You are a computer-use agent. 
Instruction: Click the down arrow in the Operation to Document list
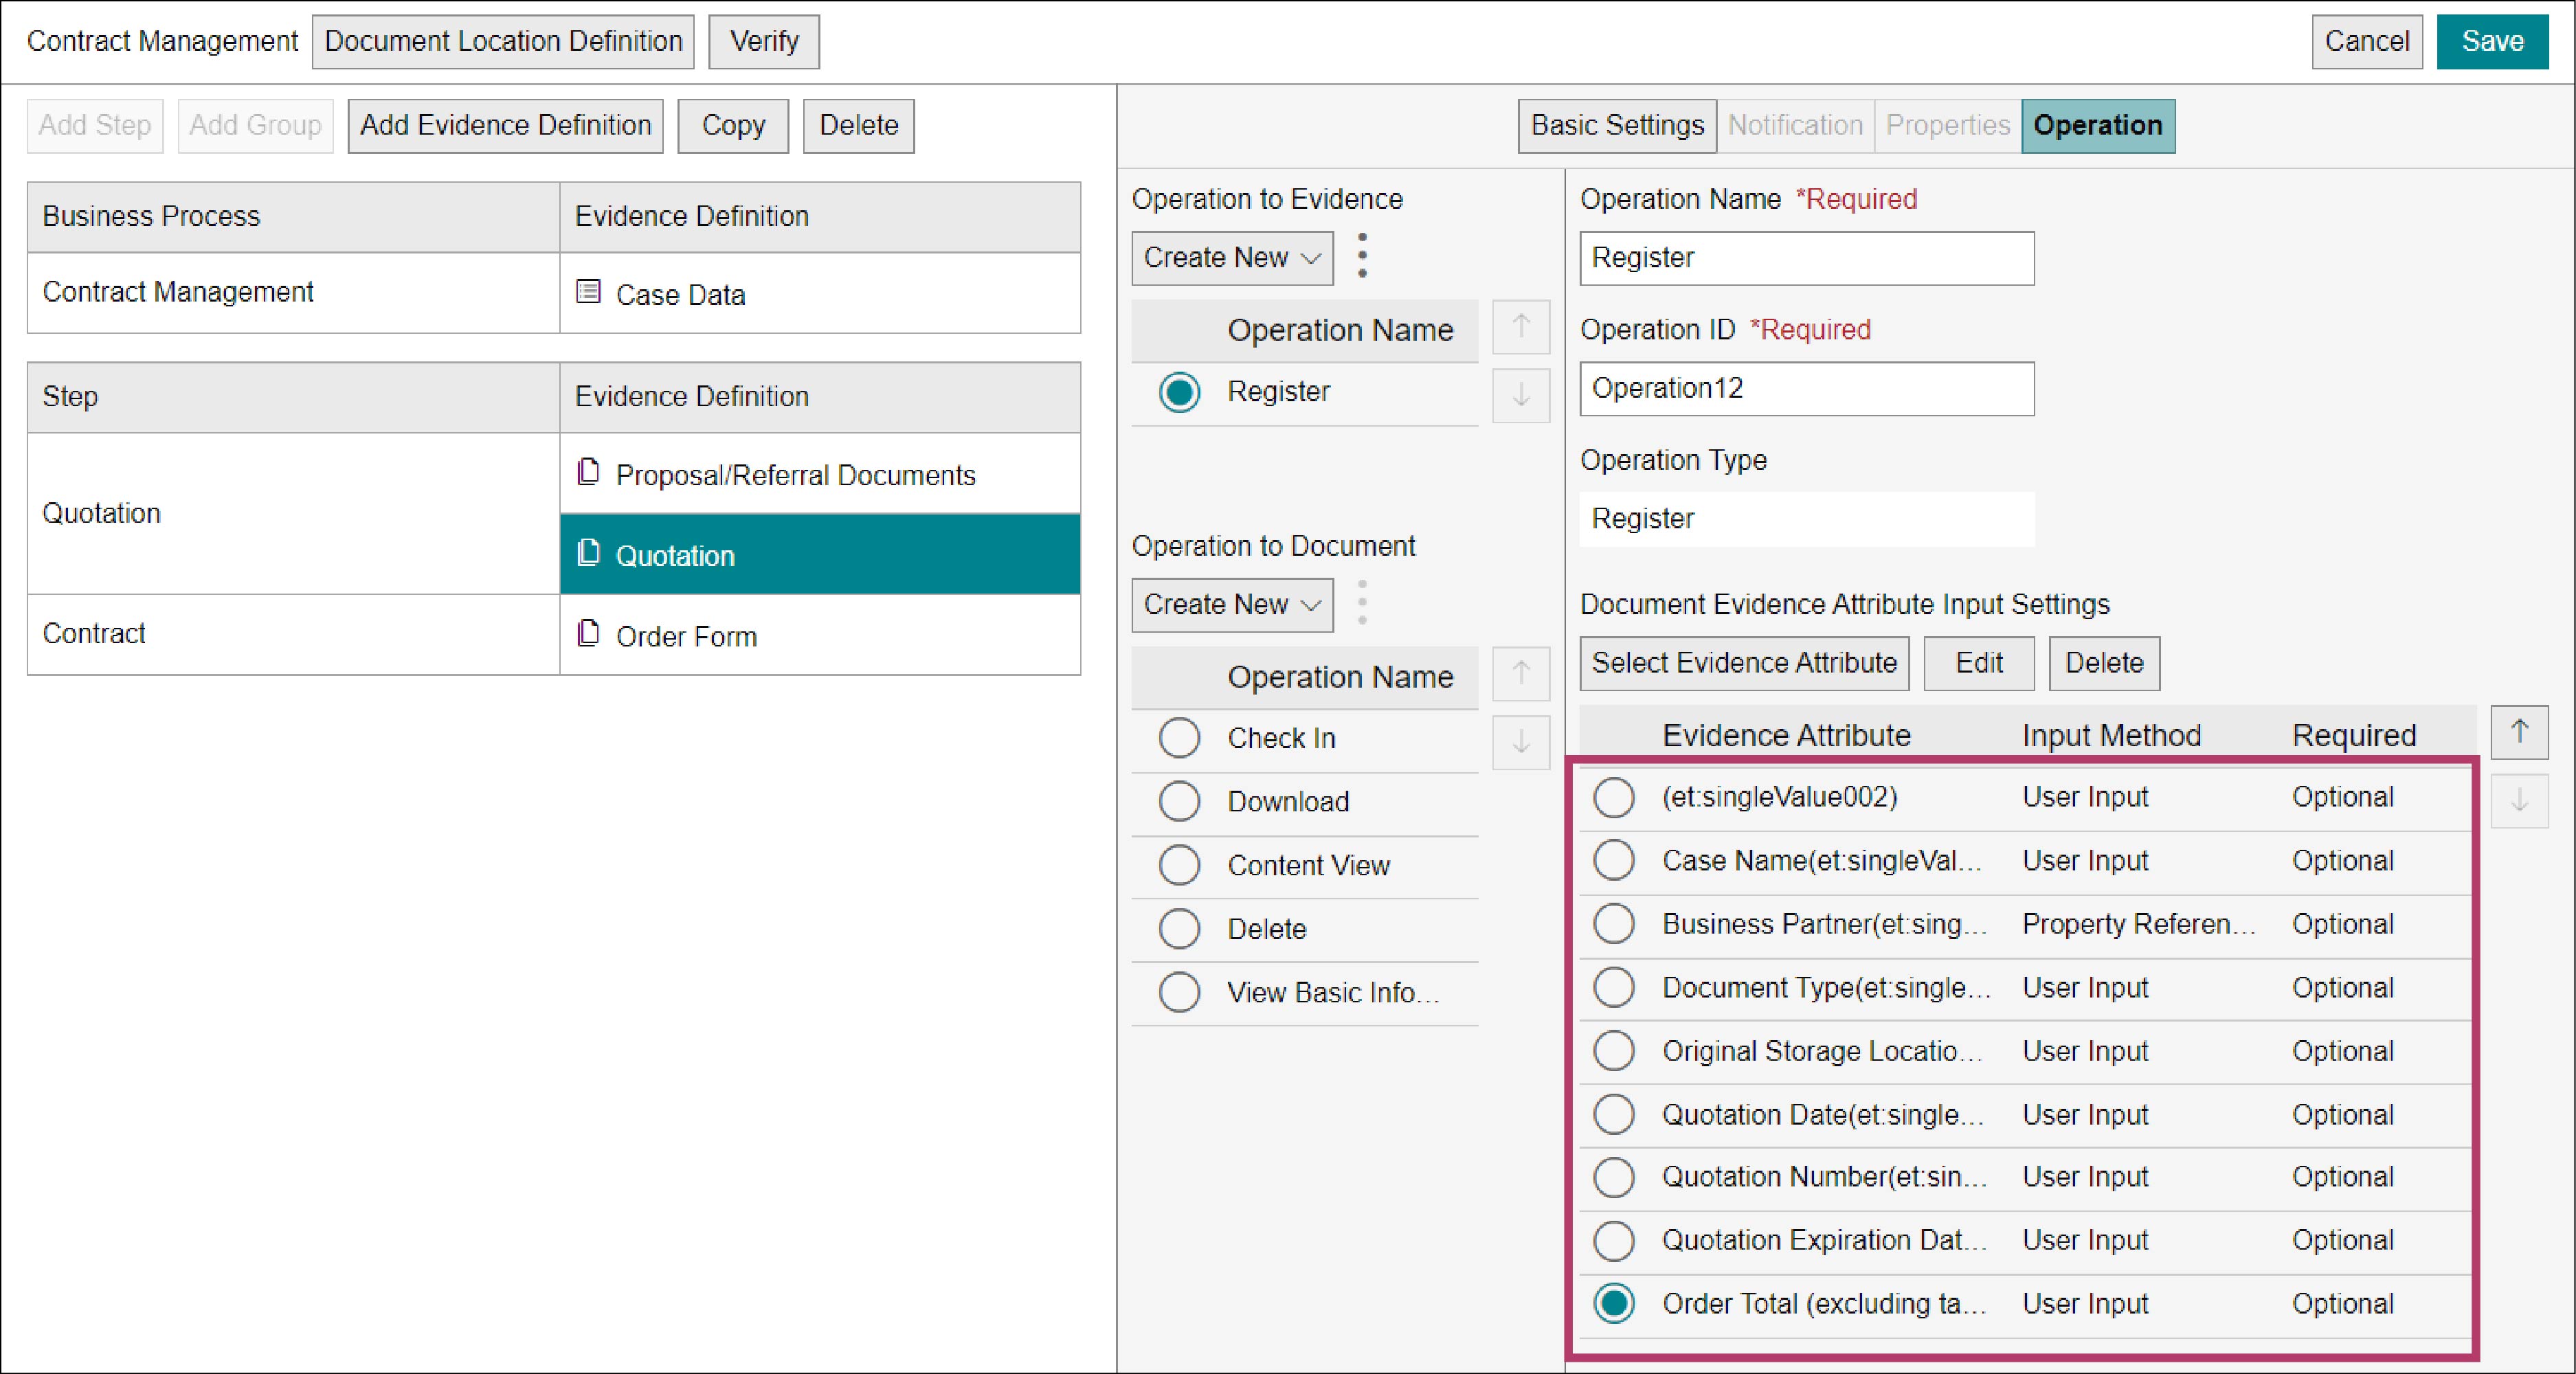(1521, 742)
